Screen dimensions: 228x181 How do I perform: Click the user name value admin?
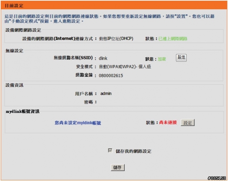pyautogui.click(x=106, y=94)
